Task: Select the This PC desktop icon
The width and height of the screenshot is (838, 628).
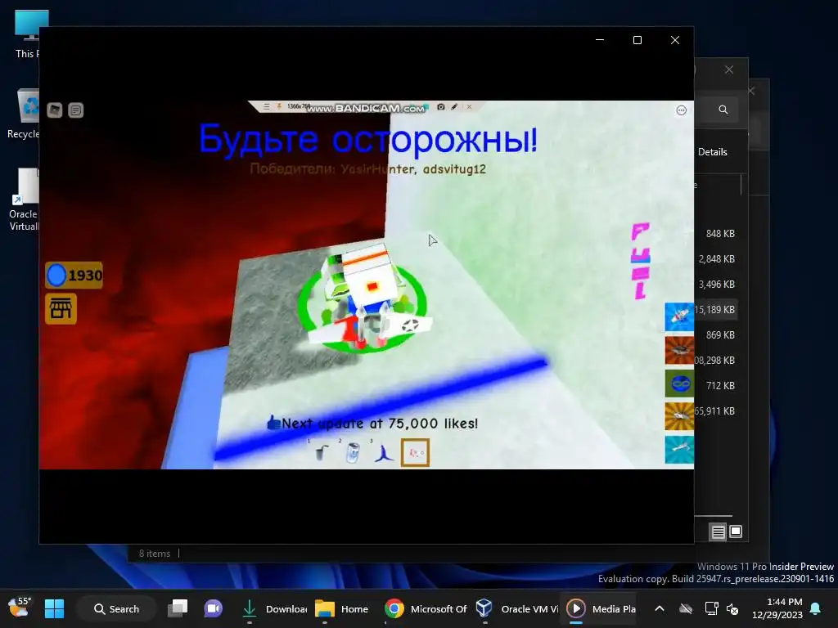Action: 25,34
